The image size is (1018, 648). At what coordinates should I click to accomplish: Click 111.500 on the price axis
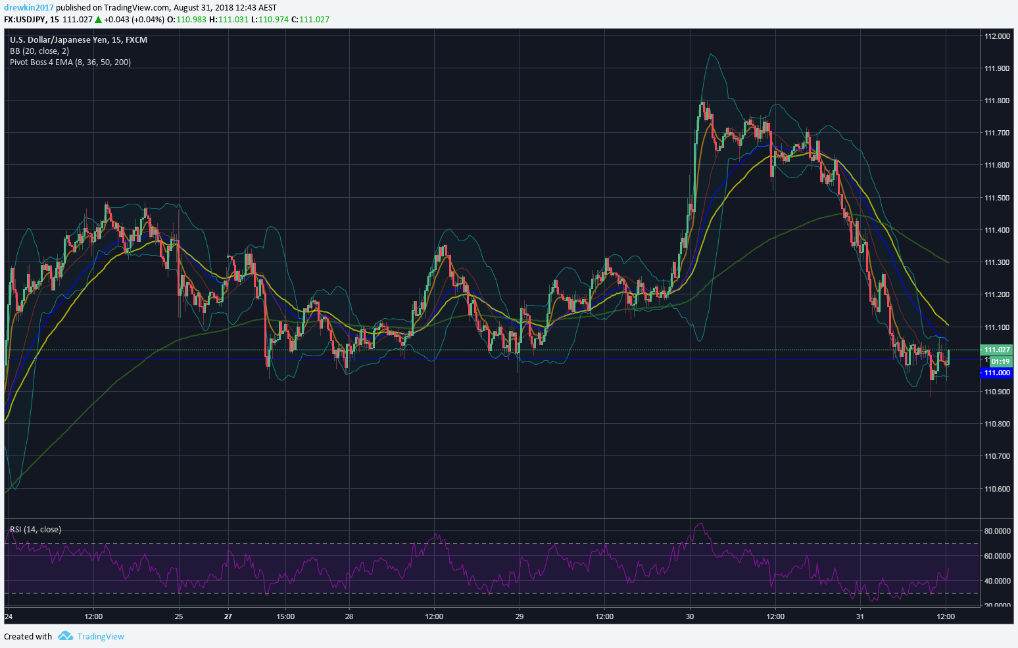tap(997, 198)
